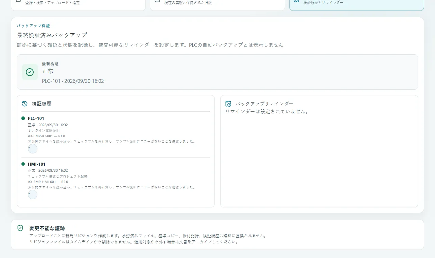Select the HMI-101 verification history entry title
The width and height of the screenshot is (435, 258).
coord(37,164)
